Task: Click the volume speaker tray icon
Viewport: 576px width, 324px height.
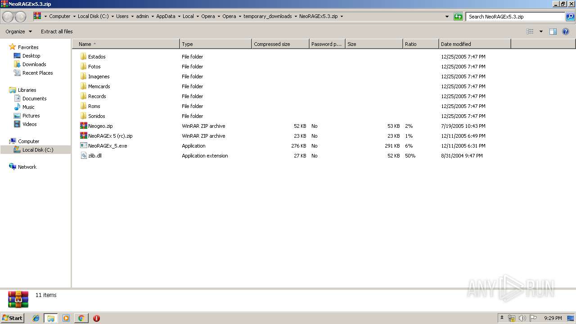Action: (x=522, y=318)
